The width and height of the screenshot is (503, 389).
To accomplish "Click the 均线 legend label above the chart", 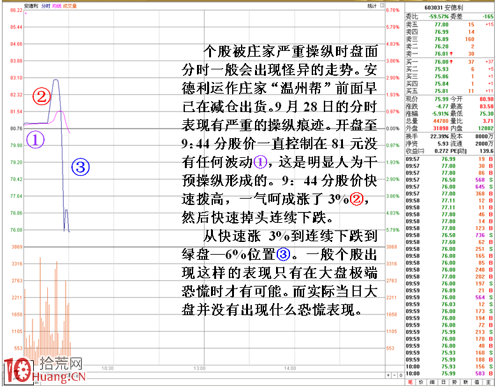I will tap(57, 6).
